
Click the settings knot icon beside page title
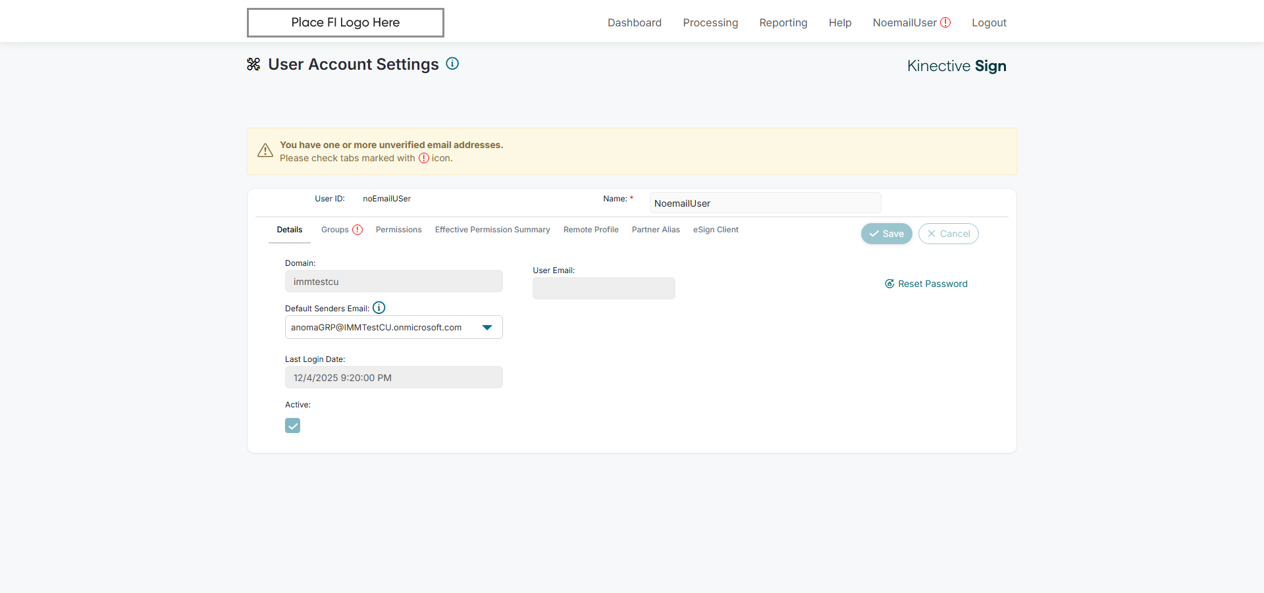click(x=253, y=64)
